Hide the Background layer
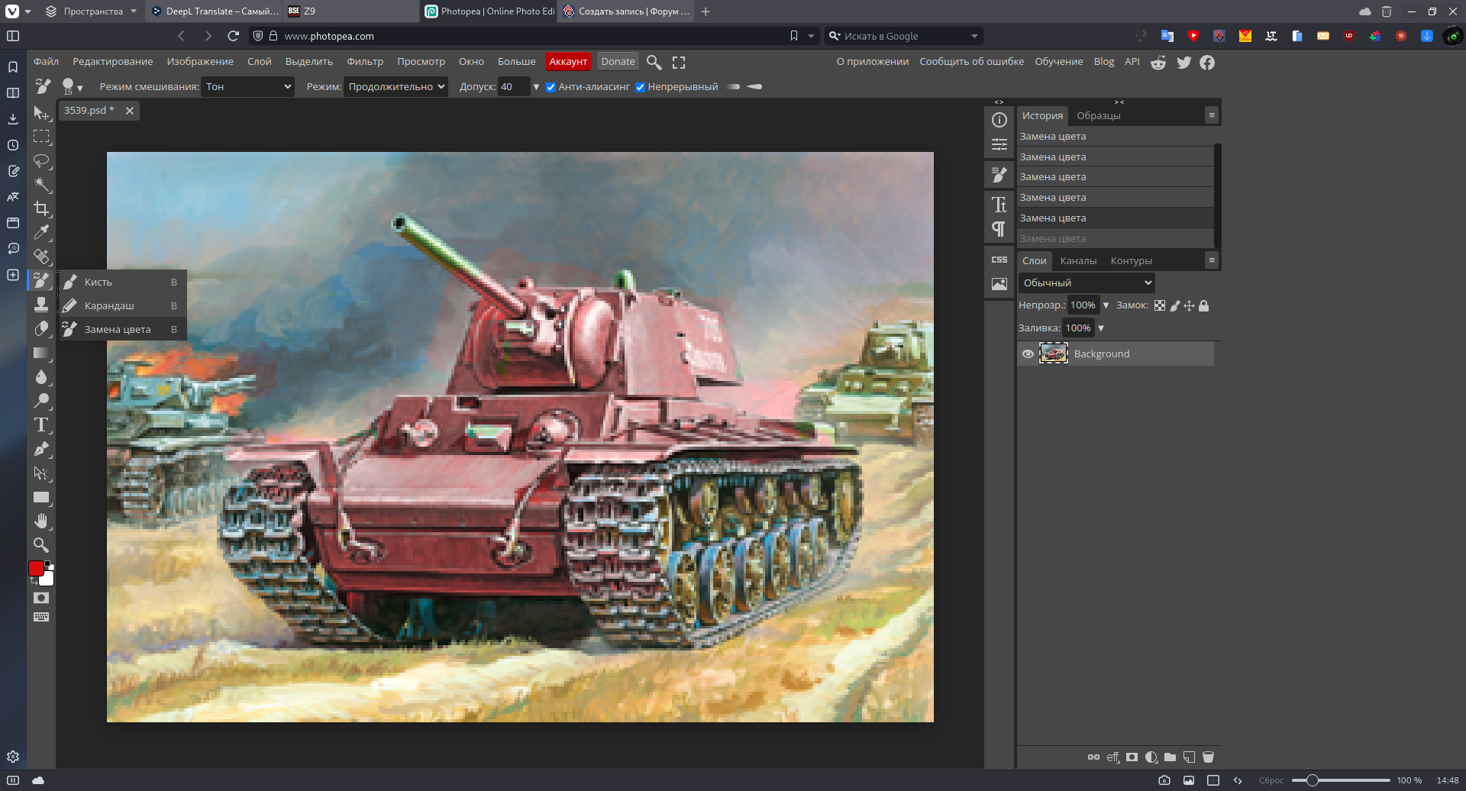1466x791 pixels. [x=1028, y=354]
